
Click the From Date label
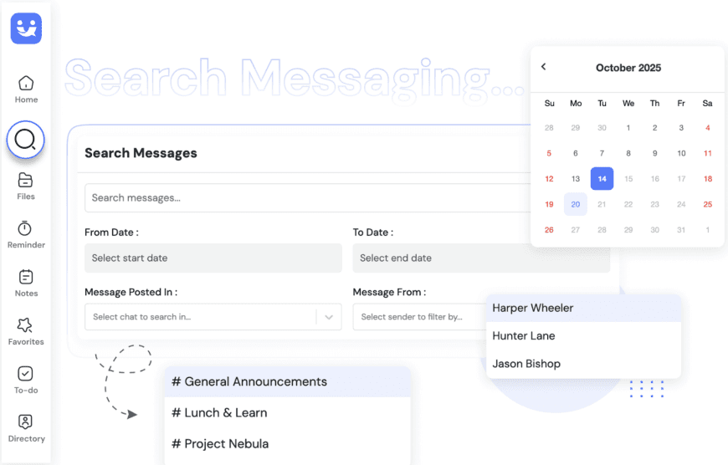(111, 232)
